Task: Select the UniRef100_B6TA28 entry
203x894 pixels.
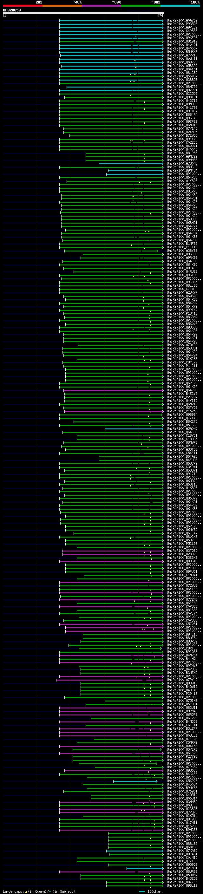Action: click(x=182, y=456)
